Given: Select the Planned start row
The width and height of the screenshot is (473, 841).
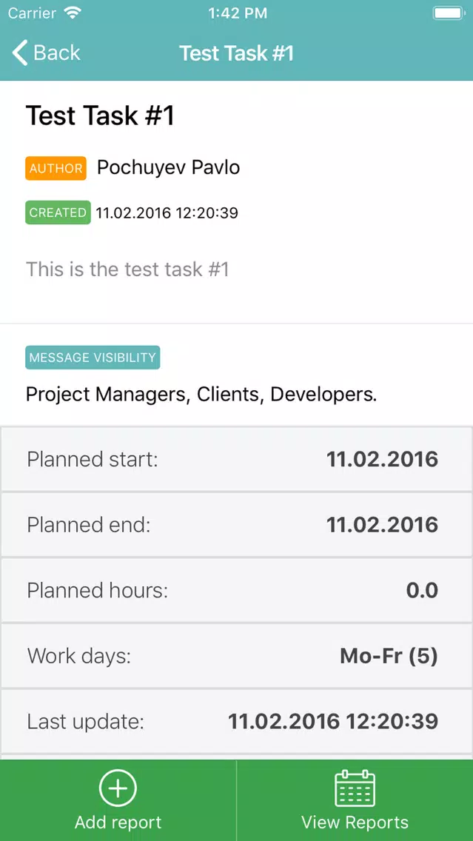Looking at the screenshot, I should pyautogui.click(x=237, y=460).
